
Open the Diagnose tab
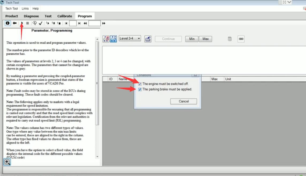(x=31, y=16)
